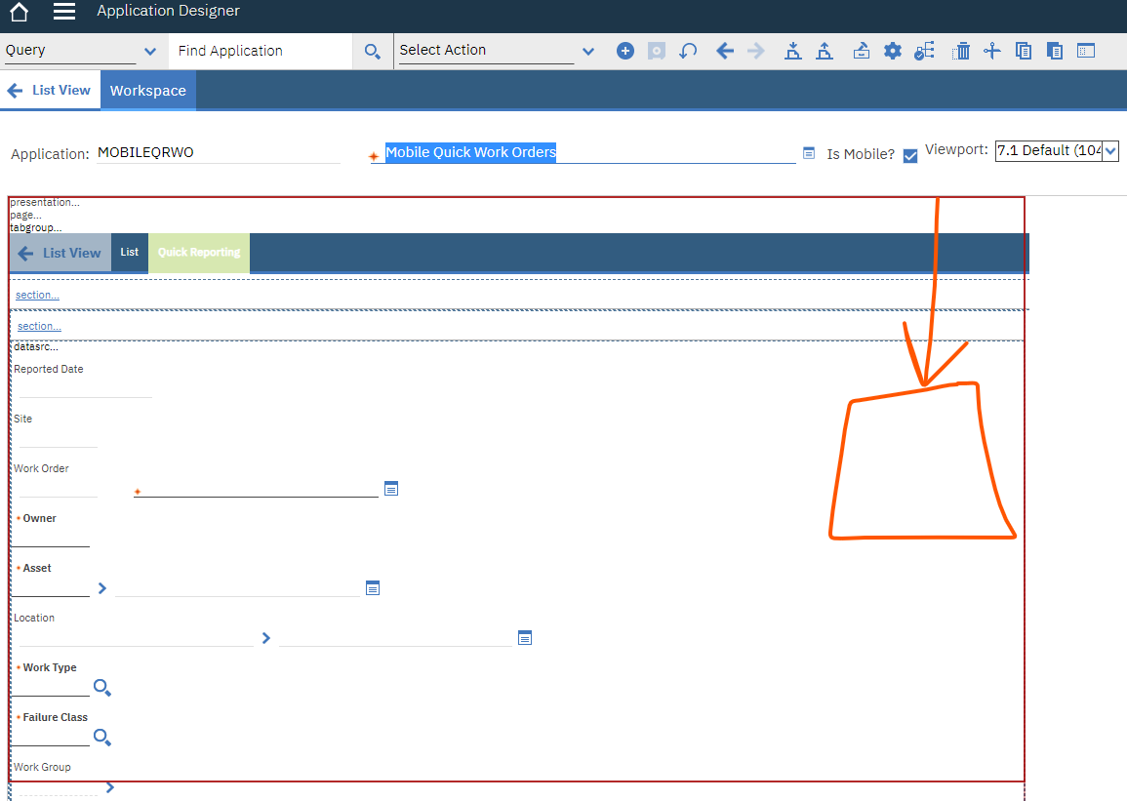This screenshot has width=1127, height=801.
Task: Click the Copy Control icon
Action: click(x=1024, y=51)
